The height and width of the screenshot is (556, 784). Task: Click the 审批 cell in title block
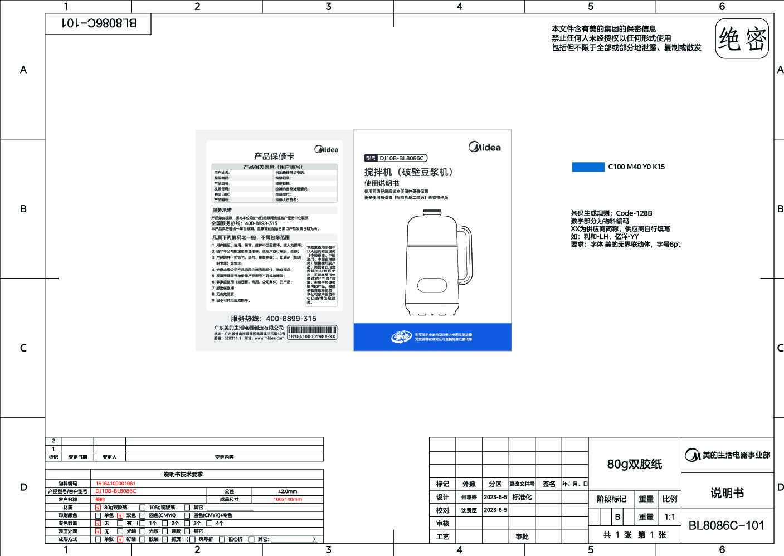522,537
